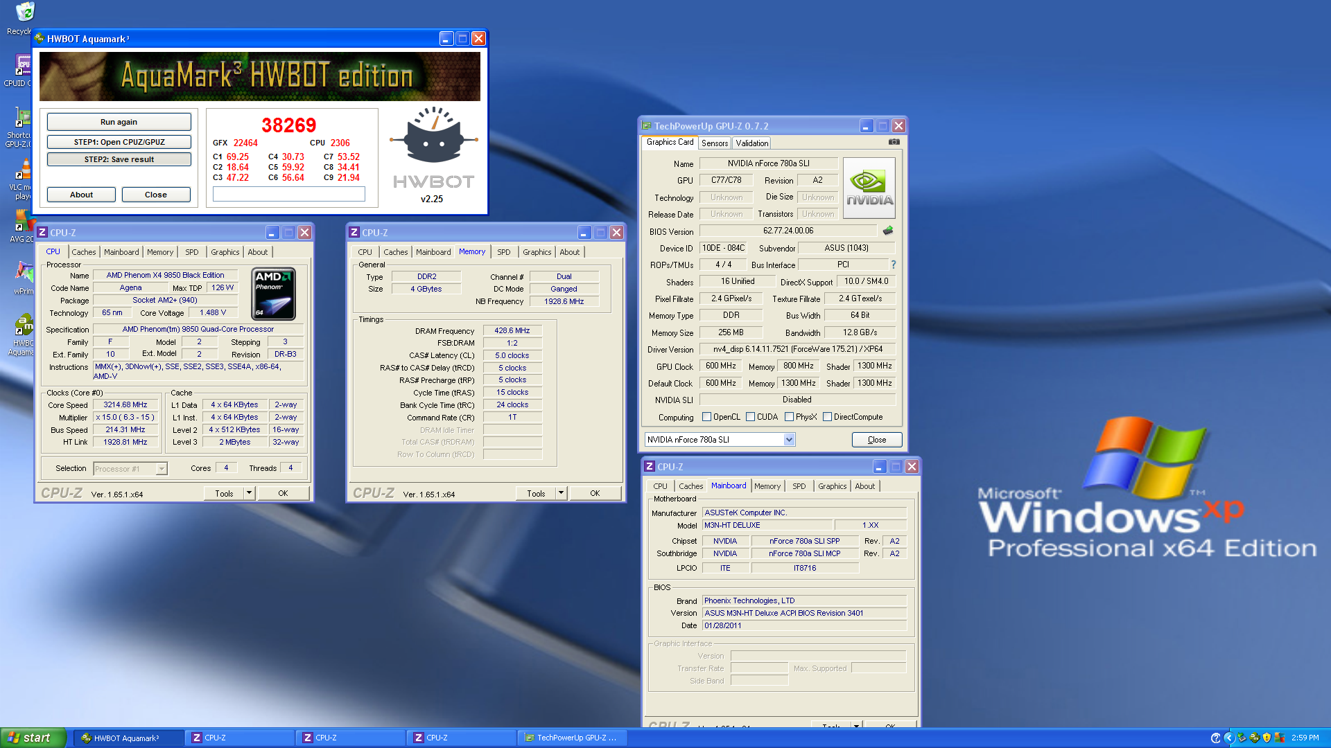This screenshot has height=748, width=1331.
Task: Click the BIOS save icon in GPU-Z
Action: pos(888,231)
